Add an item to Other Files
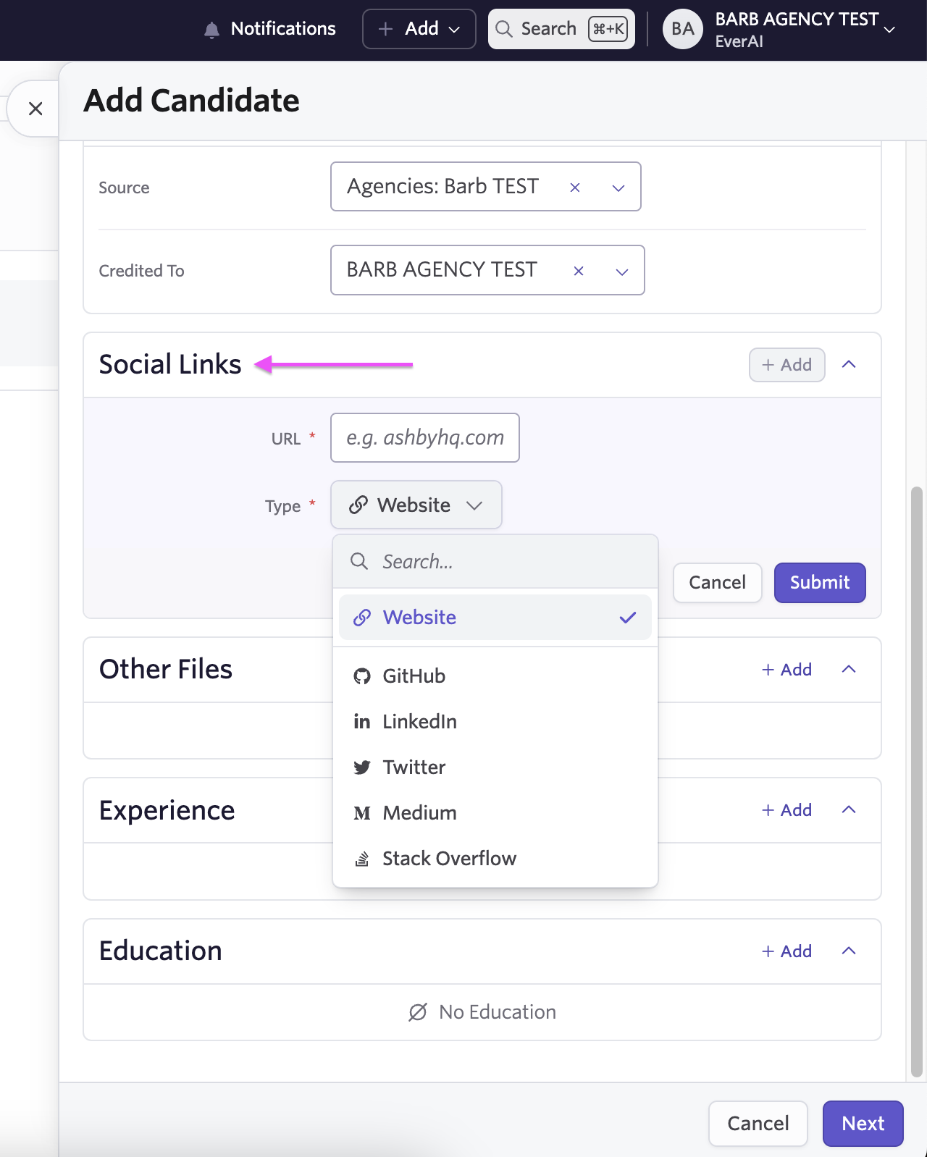This screenshot has height=1157, width=927. tap(787, 670)
